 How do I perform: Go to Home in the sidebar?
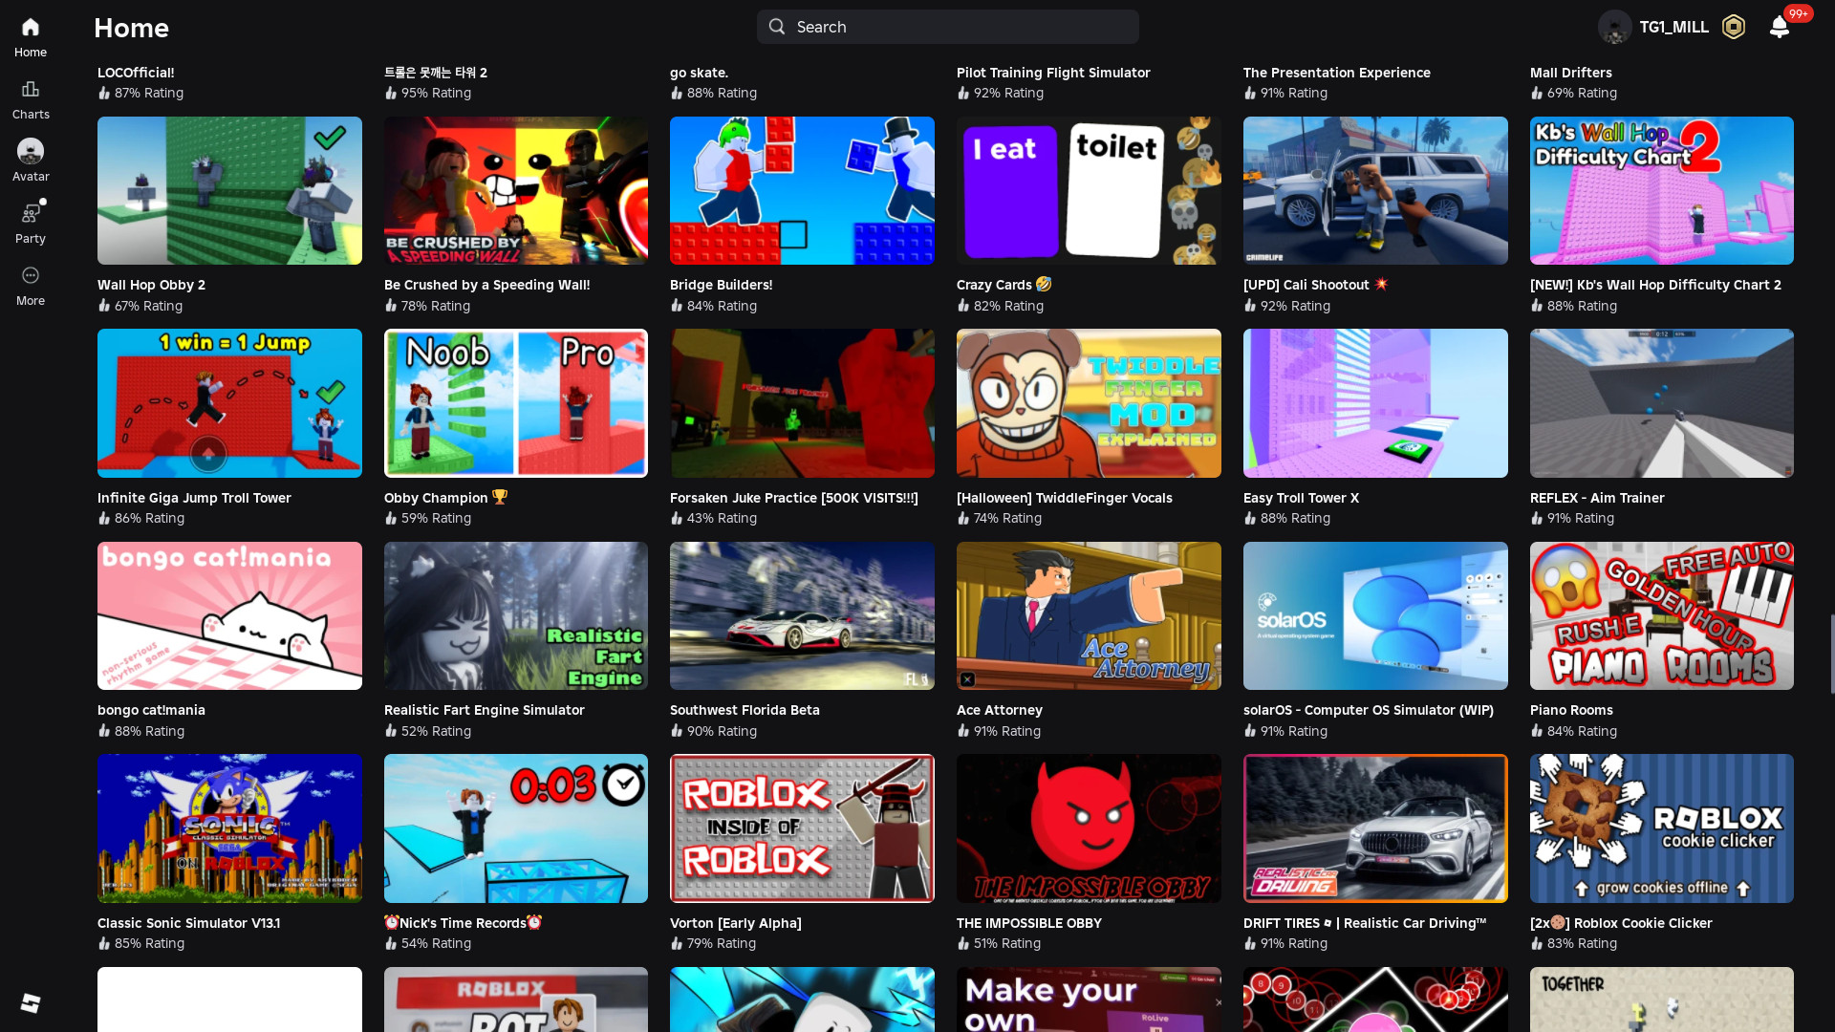(31, 37)
